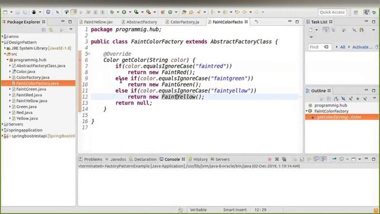Click the Terminate button in Console
This screenshot has width=380, height=214.
(270, 159)
